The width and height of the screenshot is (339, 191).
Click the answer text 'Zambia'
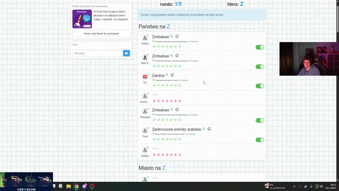point(158,76)
